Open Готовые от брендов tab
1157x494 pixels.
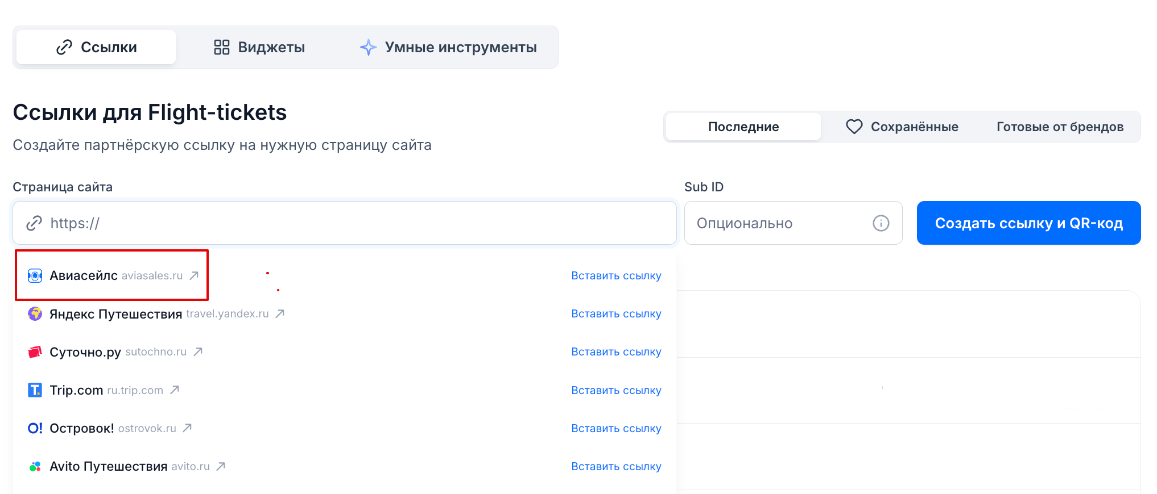(1059, 127)
